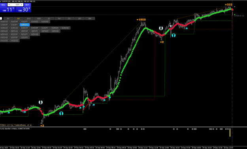This screenshot has width=247, height=149.
Task: Load the GBPCAD symbol
Action: click(x=14, y=31)
